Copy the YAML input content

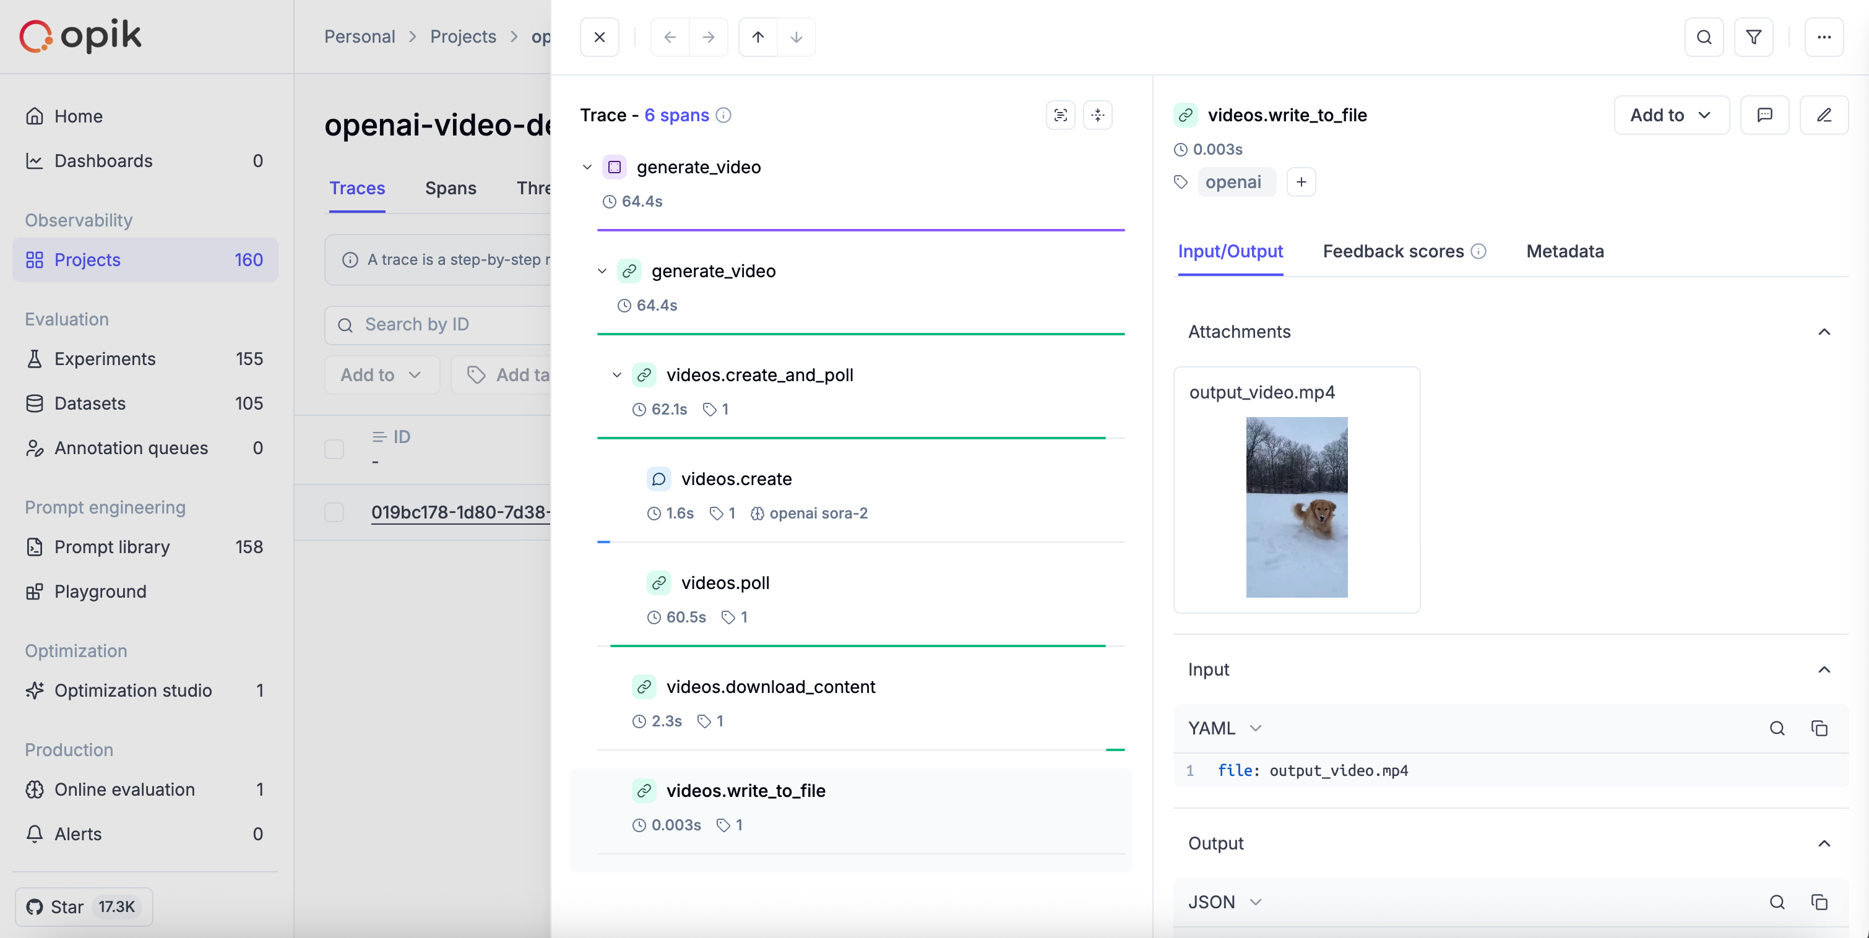(x=1818, y=728)
